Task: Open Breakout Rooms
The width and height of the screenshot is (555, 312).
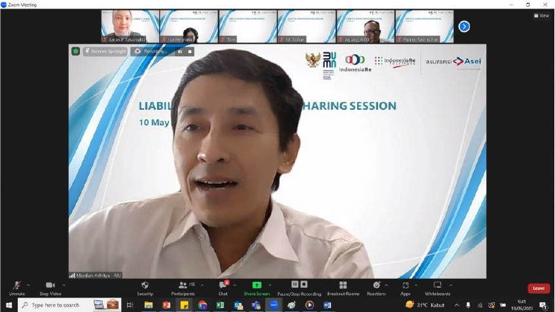Action: point(343,288)
